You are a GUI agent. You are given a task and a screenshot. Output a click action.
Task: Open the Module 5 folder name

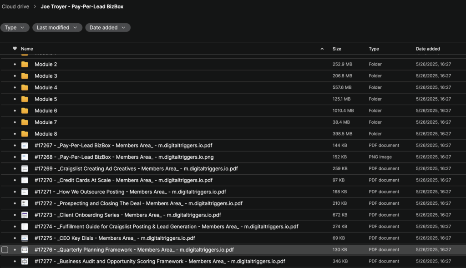(46, 99)
